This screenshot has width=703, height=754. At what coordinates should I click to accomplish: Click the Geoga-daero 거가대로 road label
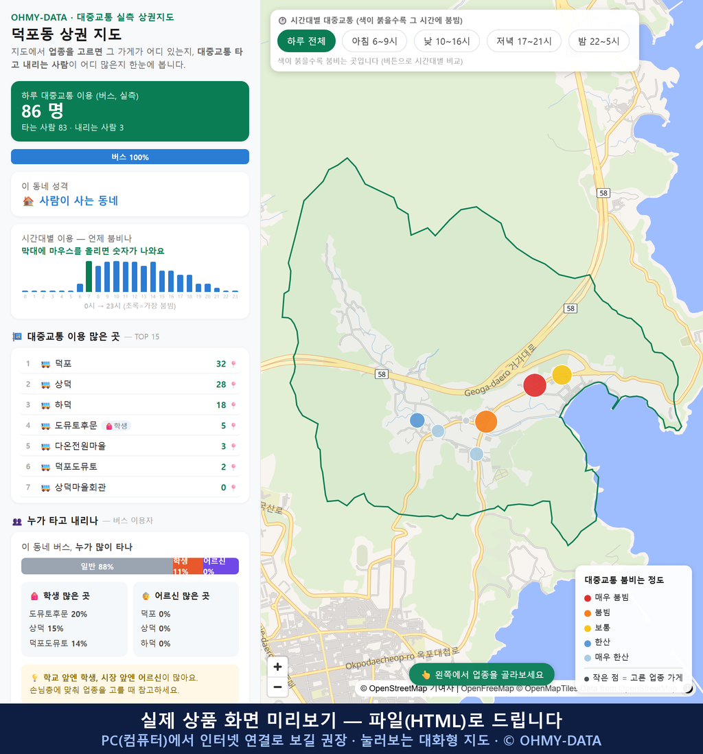(500, 370)
